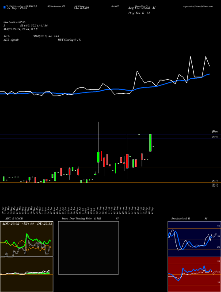221x292 pixels.
Task: Click the 26.14 price axis label
Action: 215,181
